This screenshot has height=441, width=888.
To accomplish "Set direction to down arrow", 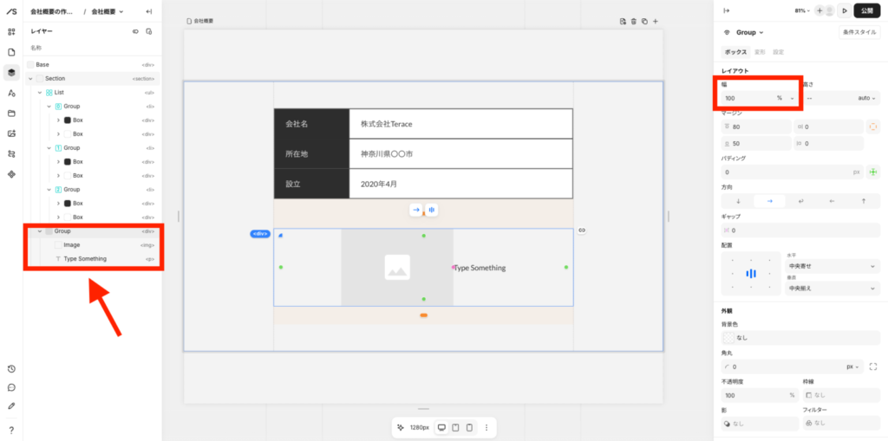I will (x=738, y=200).
